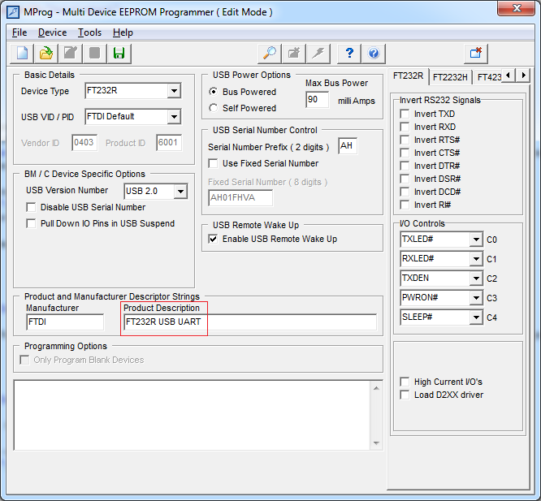This screenshot has width=541, height=501.
Task: Click the New template toolbar icon
Action: pyautogui.click(x=23, y=53)
